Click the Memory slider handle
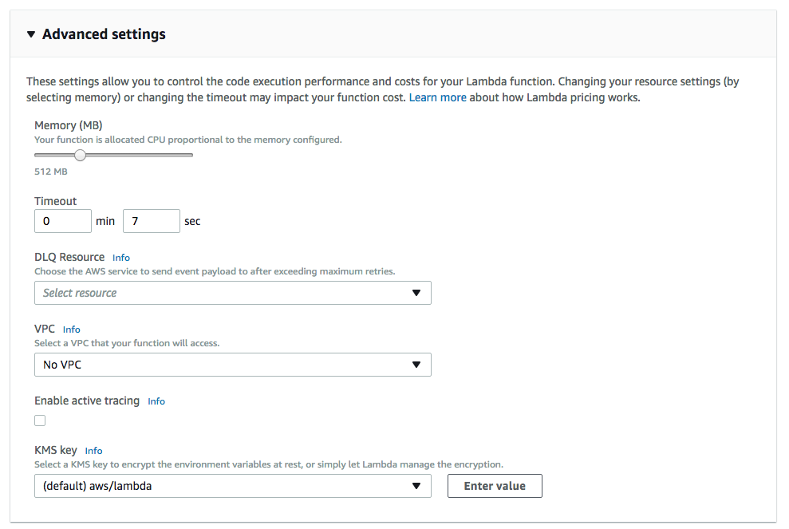 tap(80, 156)
